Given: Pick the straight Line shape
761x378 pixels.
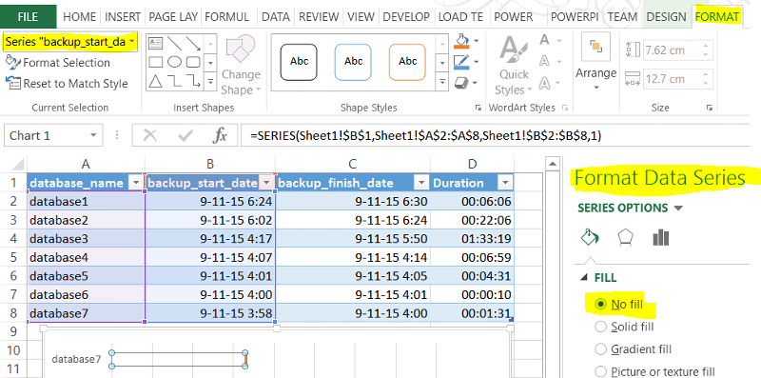Looking at the screenshot, I should click(x=174, y=44).
